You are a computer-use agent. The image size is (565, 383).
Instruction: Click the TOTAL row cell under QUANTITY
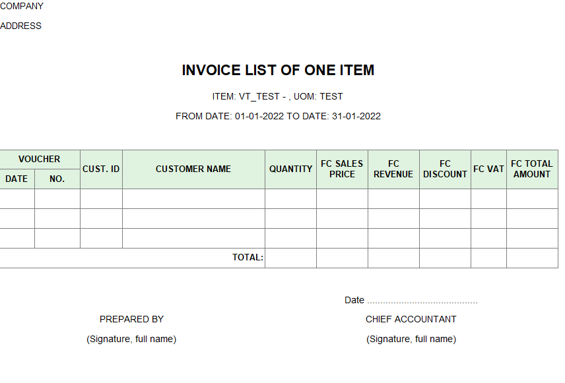pyautogui.click(x=291, y=258)
